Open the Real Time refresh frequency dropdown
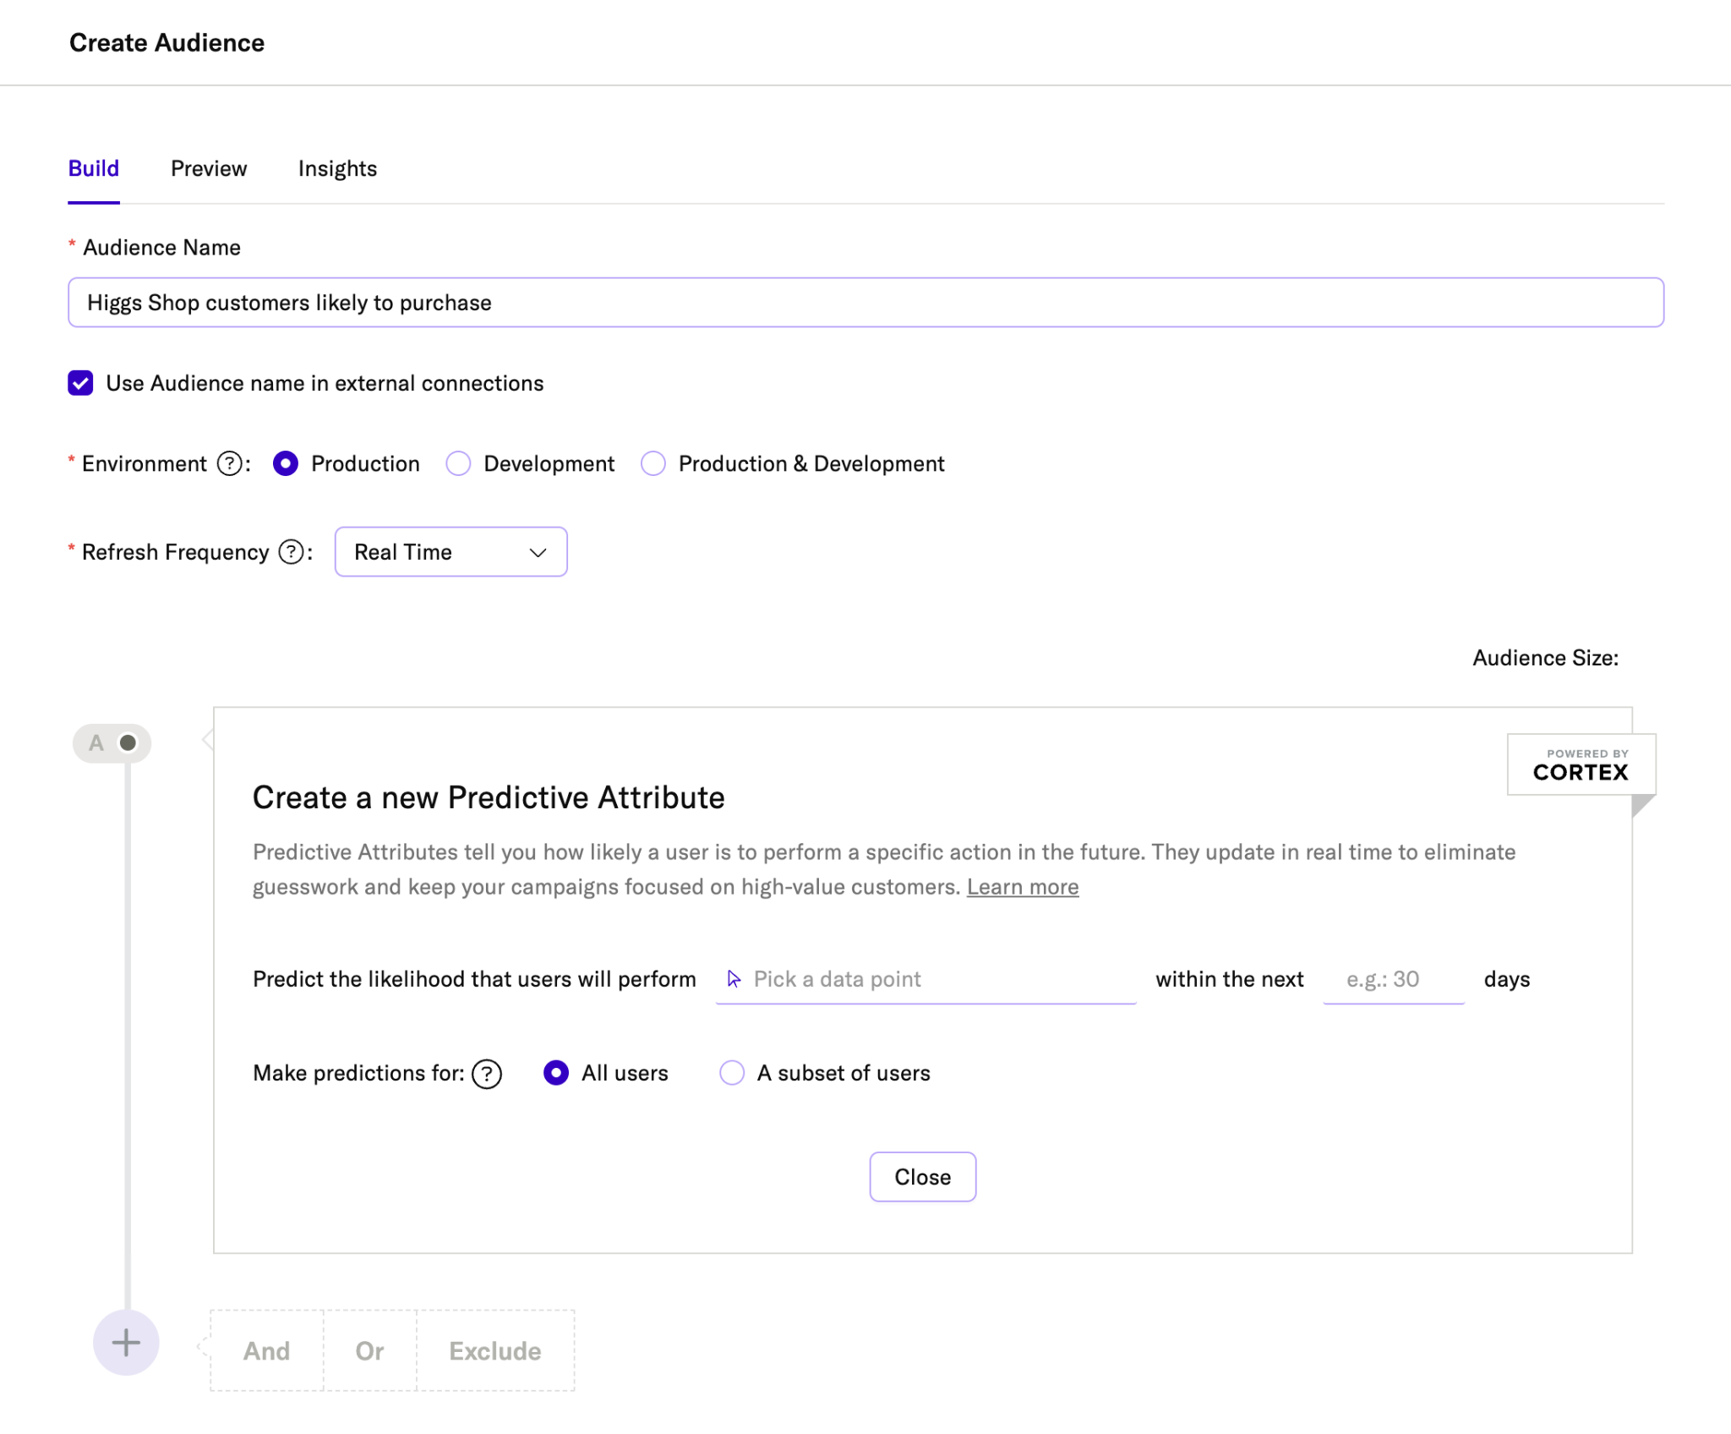Image resolution: width=1731 pixels, height=1434 pixels. pos(450,552)
